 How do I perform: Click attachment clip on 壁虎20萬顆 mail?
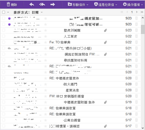(x=105, y=30)
